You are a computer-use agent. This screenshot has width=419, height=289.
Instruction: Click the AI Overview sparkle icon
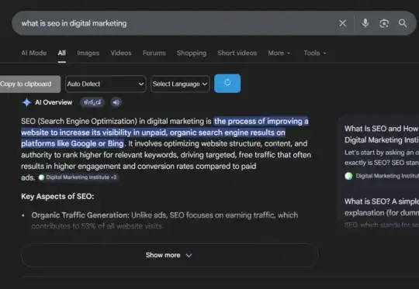26,102
